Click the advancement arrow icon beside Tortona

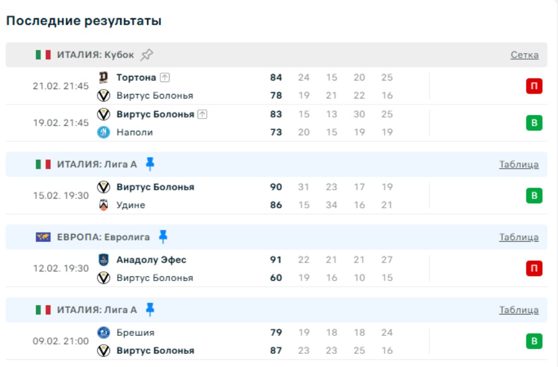165,78
